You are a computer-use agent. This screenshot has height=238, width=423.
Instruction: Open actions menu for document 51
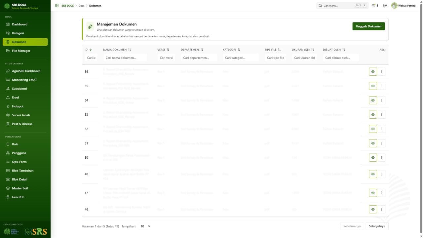coord(382,143)
